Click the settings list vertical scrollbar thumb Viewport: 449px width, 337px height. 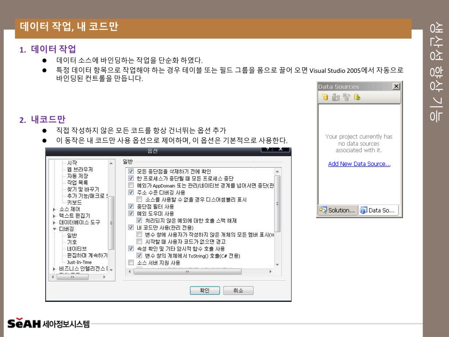point(277,204)
